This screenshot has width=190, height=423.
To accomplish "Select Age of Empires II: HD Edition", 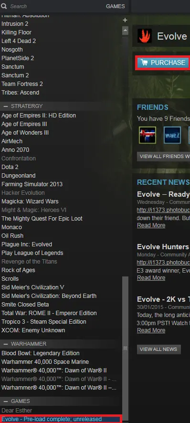I will (x=39, y=116).
